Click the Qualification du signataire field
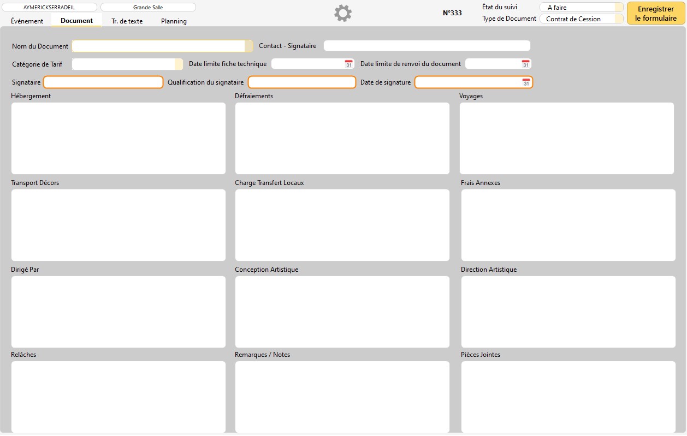The width and height of the screenshot is (687, 436). coord(301,82)
